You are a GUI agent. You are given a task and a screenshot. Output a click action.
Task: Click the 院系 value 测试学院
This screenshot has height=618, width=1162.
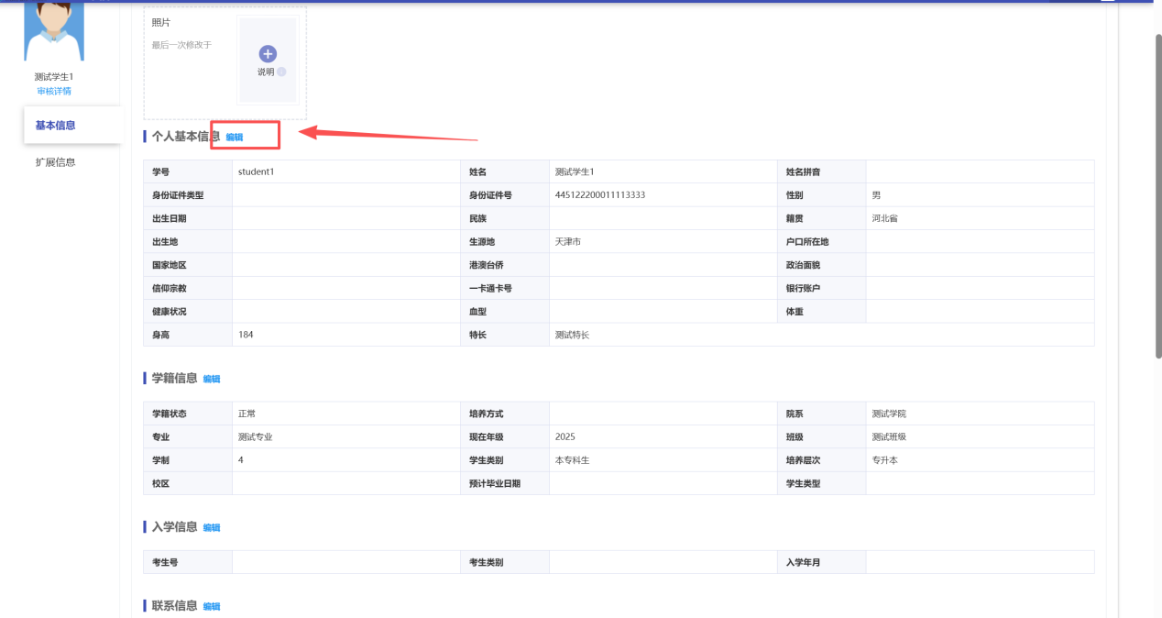pyautogui.click(x=888, y=414)
